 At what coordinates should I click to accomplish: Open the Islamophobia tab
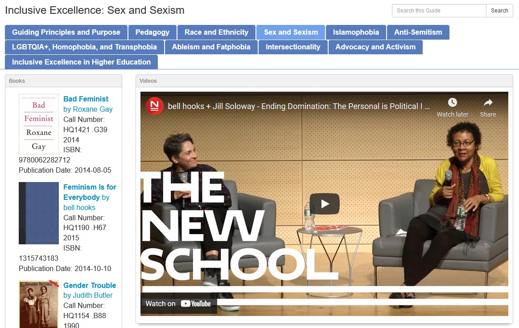click(x=356, y=32)
